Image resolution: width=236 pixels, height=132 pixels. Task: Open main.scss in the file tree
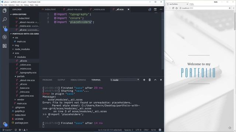coord(22,103)
